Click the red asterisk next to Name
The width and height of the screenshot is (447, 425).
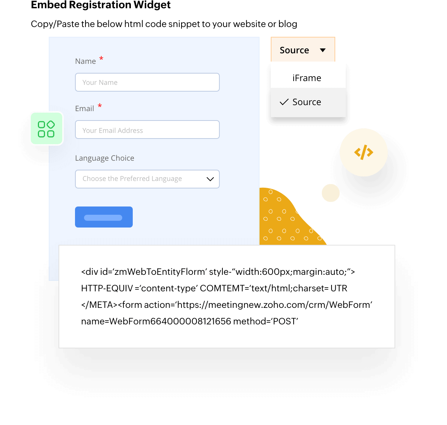[101, 59]
